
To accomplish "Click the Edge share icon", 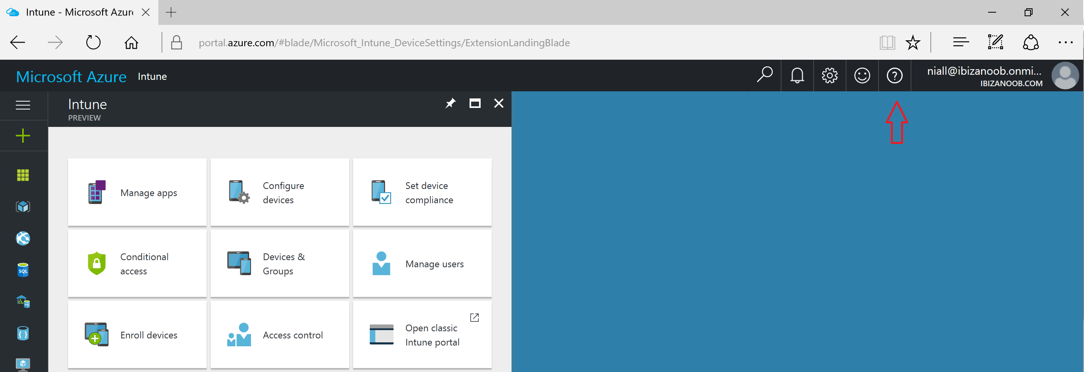I will [1031, 42].
